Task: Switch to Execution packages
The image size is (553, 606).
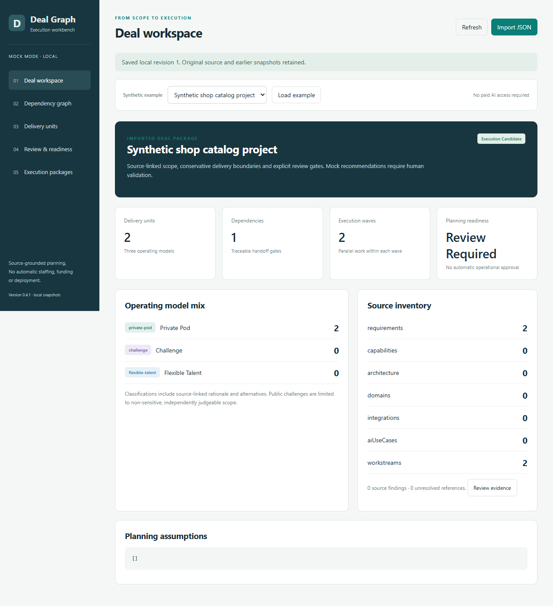Action: click(x=50, y=172)
